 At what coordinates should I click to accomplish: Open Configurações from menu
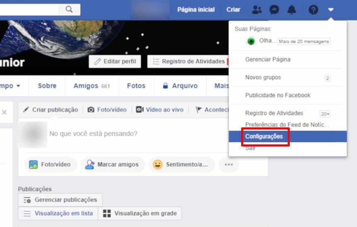(288, 137)
